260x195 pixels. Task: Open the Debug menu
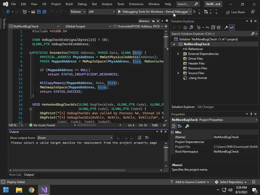[82, 4]
